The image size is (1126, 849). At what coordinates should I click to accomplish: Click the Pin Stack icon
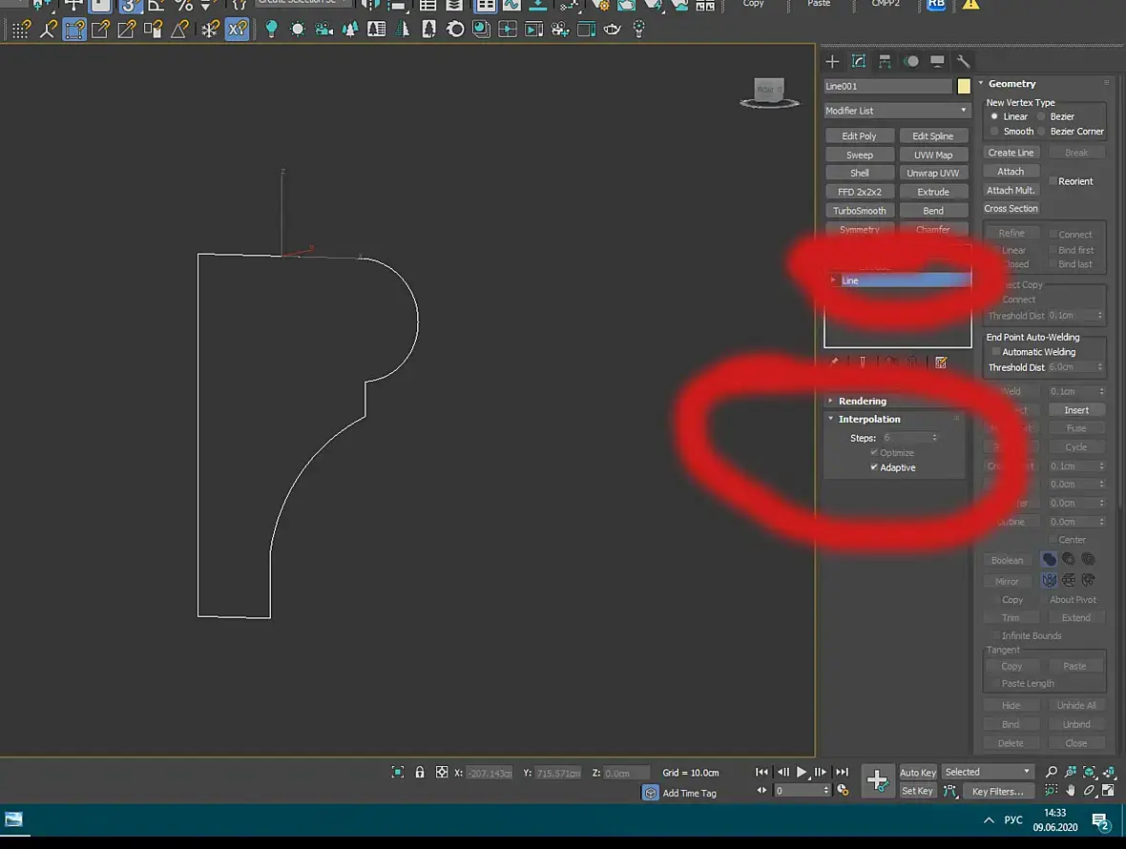(835, 362)
